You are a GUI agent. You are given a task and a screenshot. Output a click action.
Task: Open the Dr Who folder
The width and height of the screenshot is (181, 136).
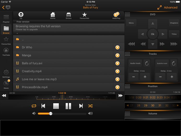click(x=63, y=47)
